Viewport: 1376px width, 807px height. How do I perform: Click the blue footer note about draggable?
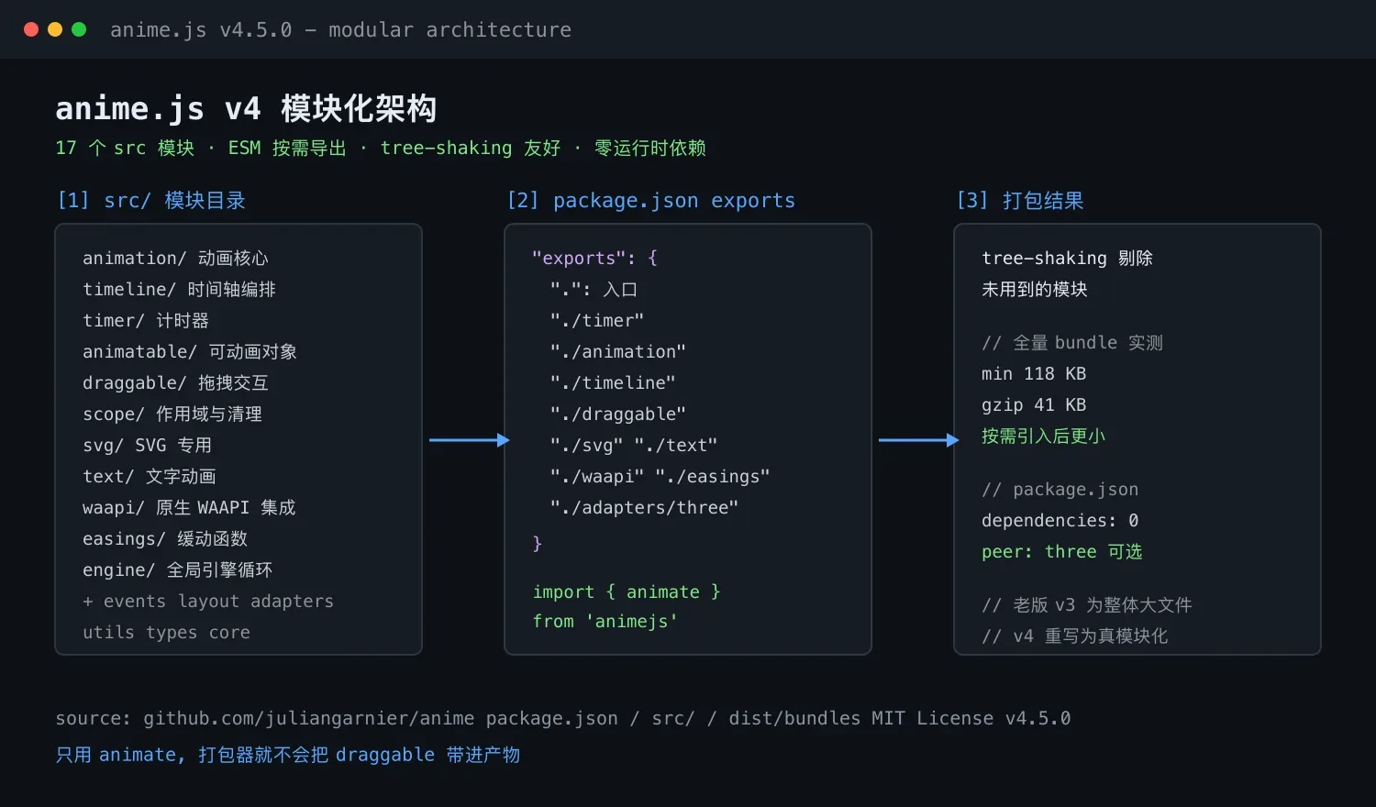coord(288,755)
